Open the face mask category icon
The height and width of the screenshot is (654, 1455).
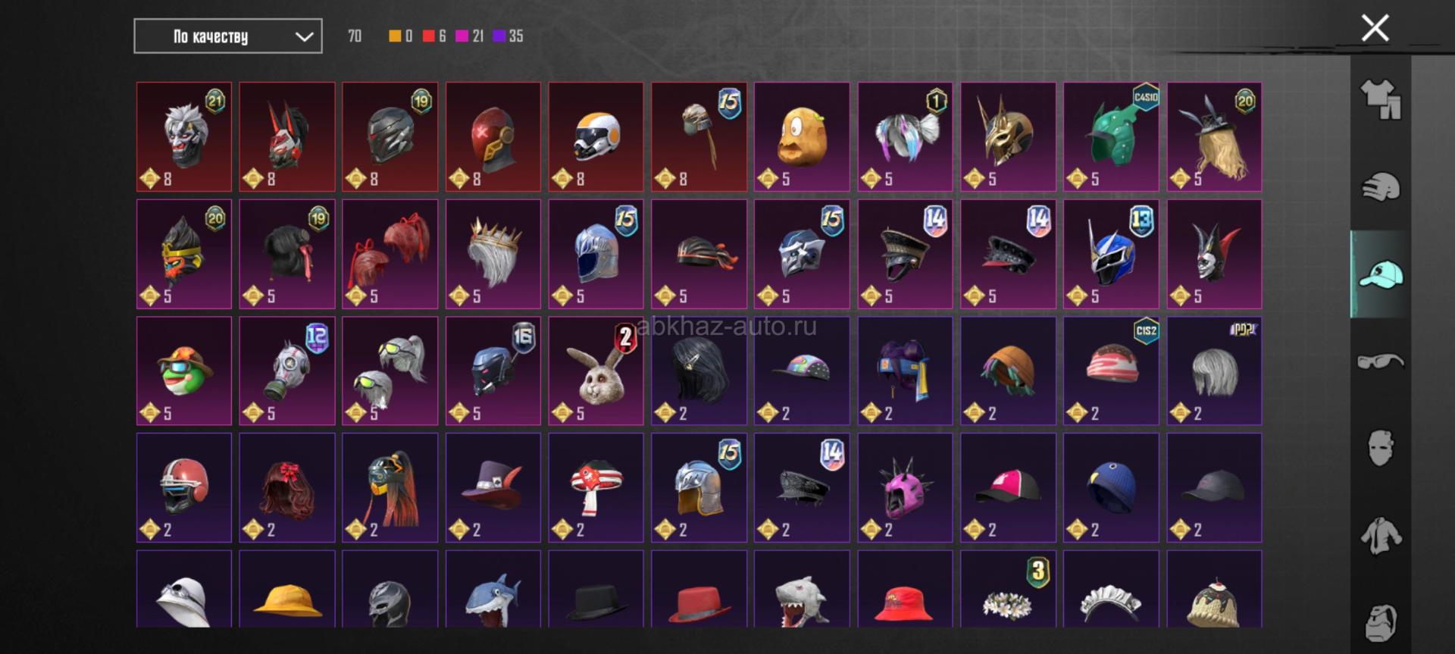(1381, 448)
